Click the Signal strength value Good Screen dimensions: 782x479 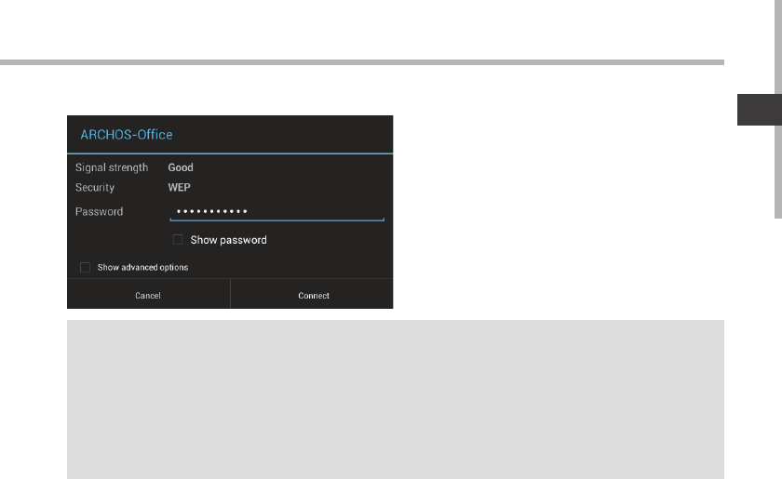[x=181, y=167]
